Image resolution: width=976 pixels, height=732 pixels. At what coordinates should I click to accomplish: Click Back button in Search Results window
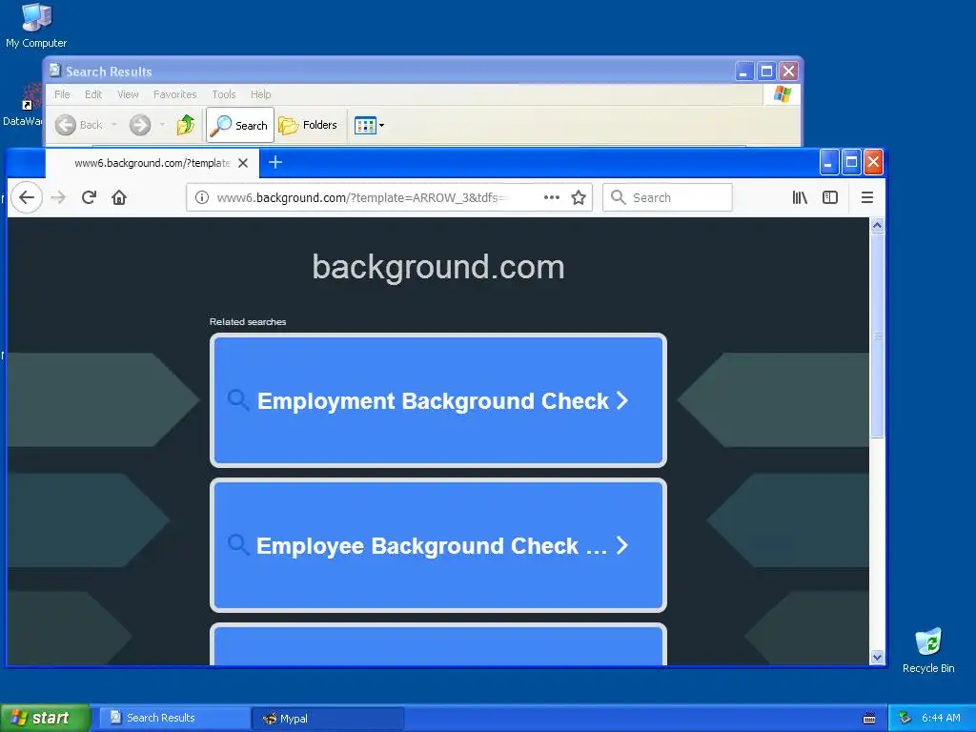click(79, 125)
